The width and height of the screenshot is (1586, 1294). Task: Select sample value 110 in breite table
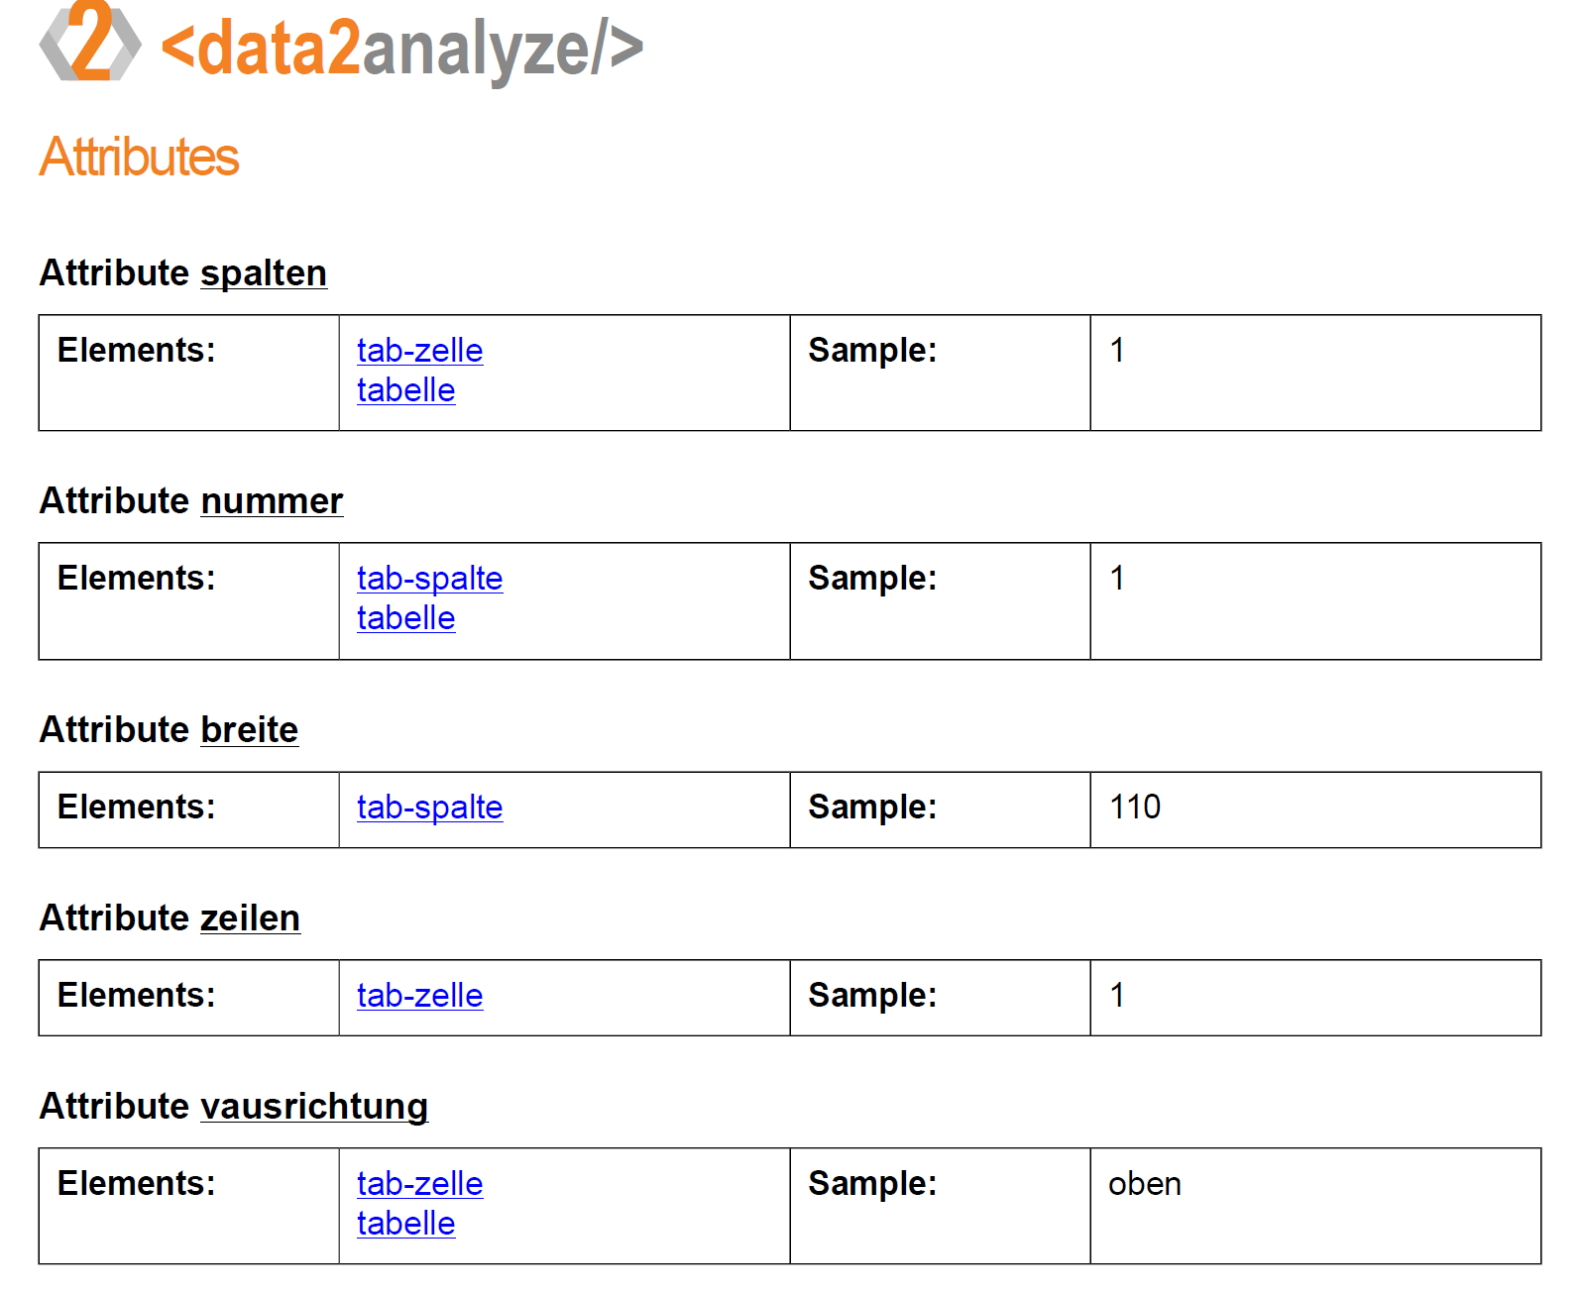pos(1135,807)
